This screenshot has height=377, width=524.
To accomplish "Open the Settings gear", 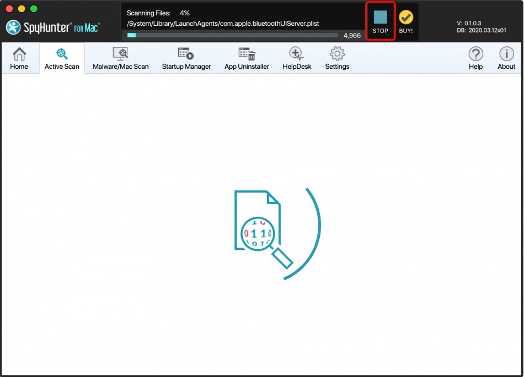I will pos(337,58).
